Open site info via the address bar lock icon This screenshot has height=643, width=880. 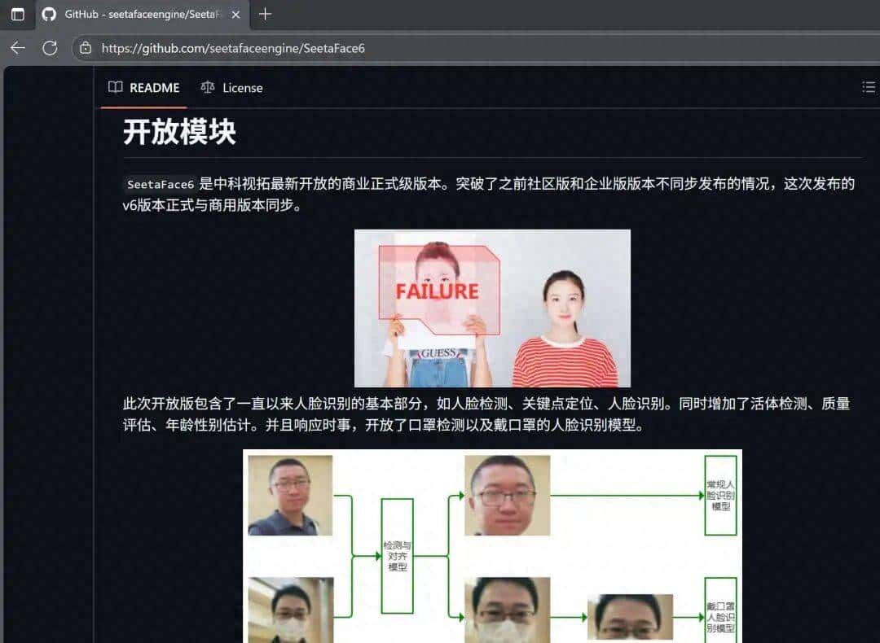tap(86, 48)
